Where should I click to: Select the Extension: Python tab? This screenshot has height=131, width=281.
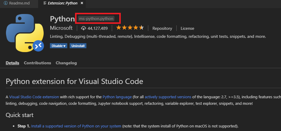click(x=62, y=3)
